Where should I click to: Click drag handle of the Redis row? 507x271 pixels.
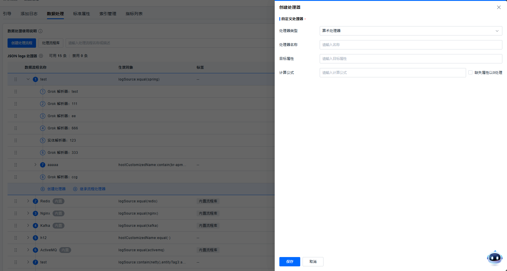pyautogui.click(x=16, y=201)
